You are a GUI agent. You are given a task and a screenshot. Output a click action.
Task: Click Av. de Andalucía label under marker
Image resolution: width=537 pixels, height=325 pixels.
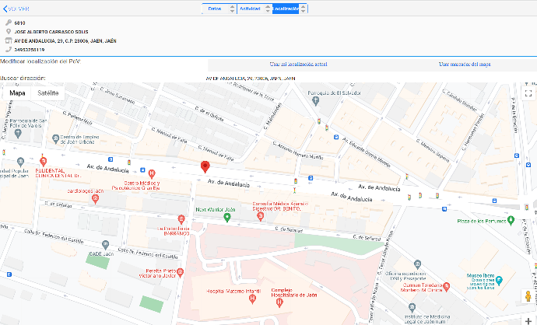(229, 183)
